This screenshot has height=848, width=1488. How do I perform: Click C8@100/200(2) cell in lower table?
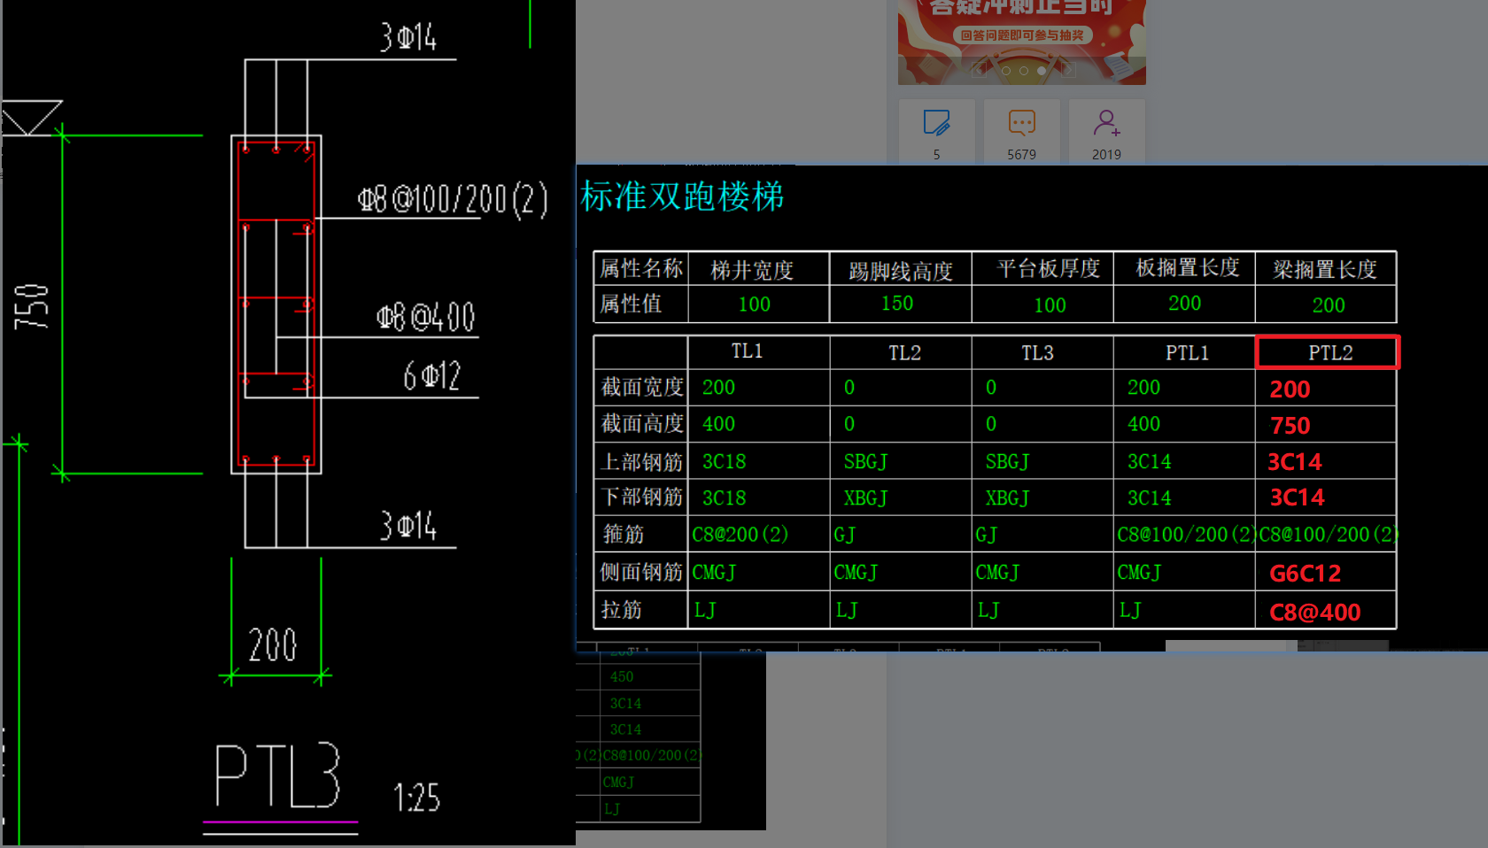(651, 756)
